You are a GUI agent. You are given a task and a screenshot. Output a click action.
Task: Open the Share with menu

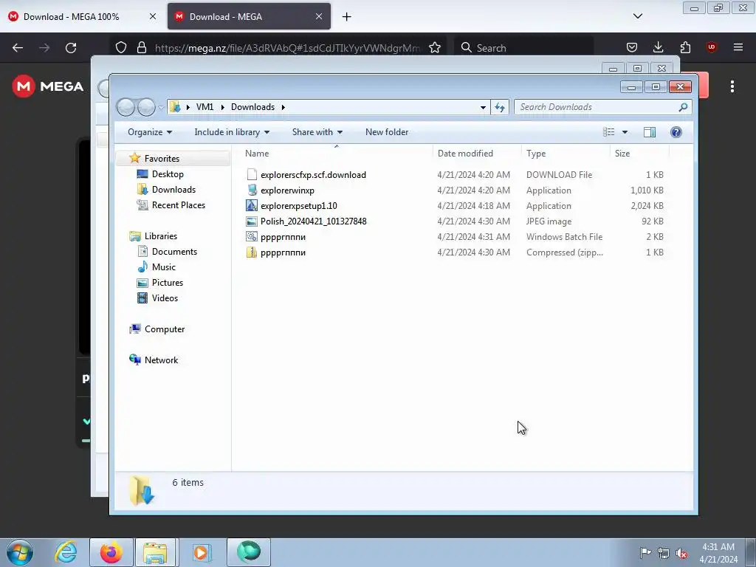click(x=317, y=132)
